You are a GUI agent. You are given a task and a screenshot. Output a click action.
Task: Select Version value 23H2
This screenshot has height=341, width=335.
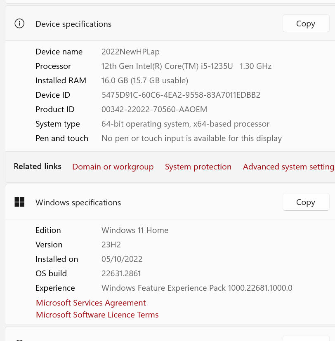pos(111,245)
